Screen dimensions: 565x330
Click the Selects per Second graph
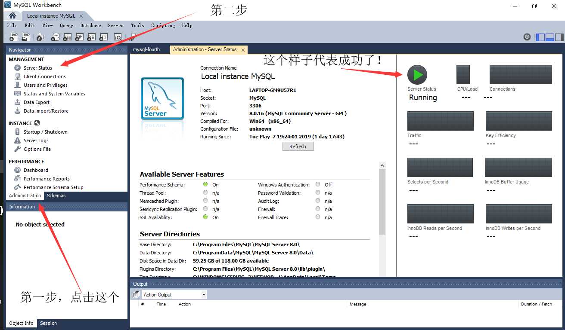pyautogui.click(x=440, y=167)
